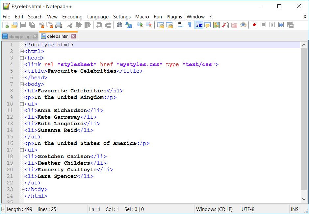The height and width of the screenshot is (214, 309).
Task: Click 'Susanna Reid' list item text
Action: (x=57, y=130)
